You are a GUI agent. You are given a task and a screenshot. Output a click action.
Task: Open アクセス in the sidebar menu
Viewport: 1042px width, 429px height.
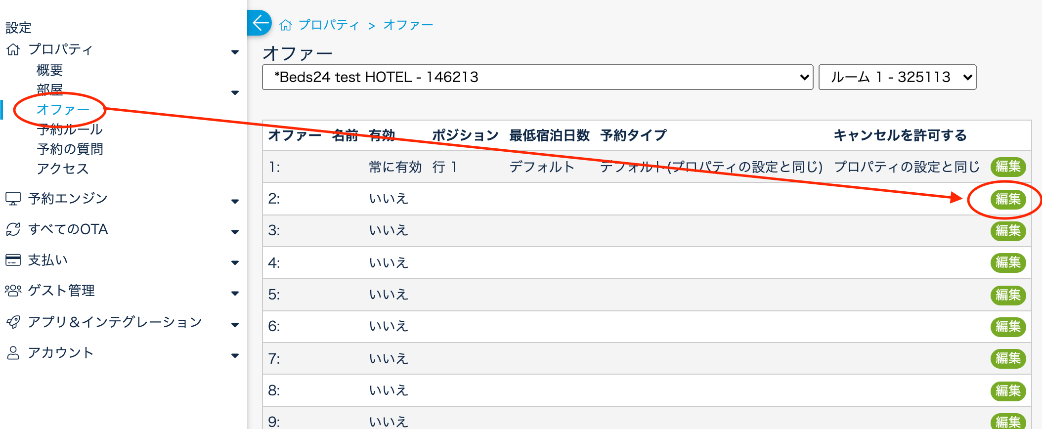coord(62,169)
